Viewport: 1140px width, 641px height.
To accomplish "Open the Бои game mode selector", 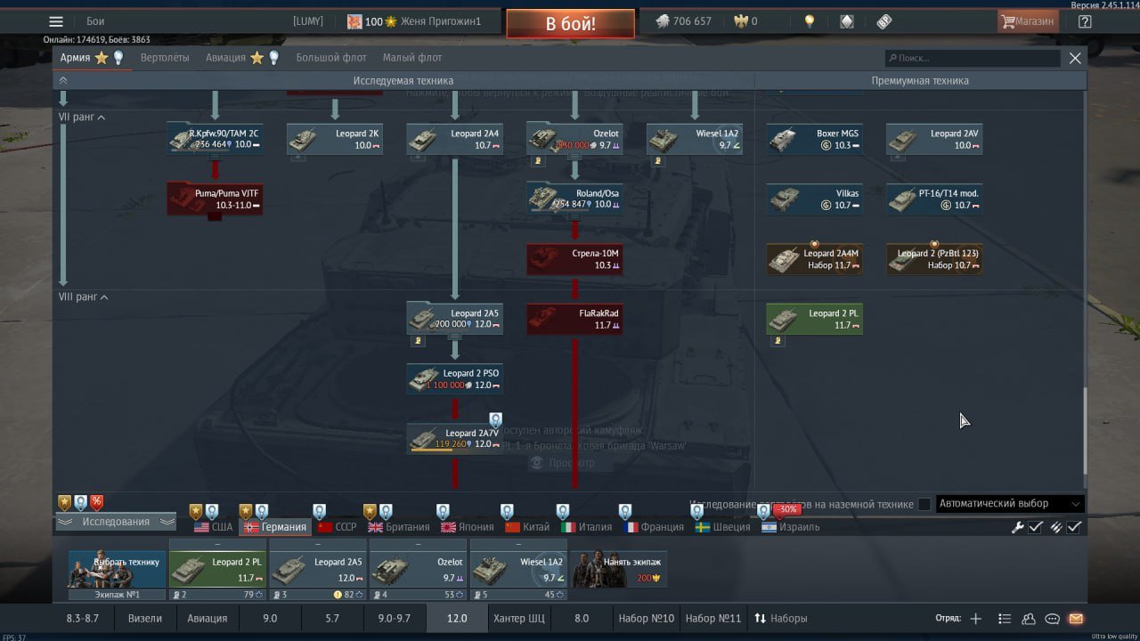I will (x=95, y=21).
